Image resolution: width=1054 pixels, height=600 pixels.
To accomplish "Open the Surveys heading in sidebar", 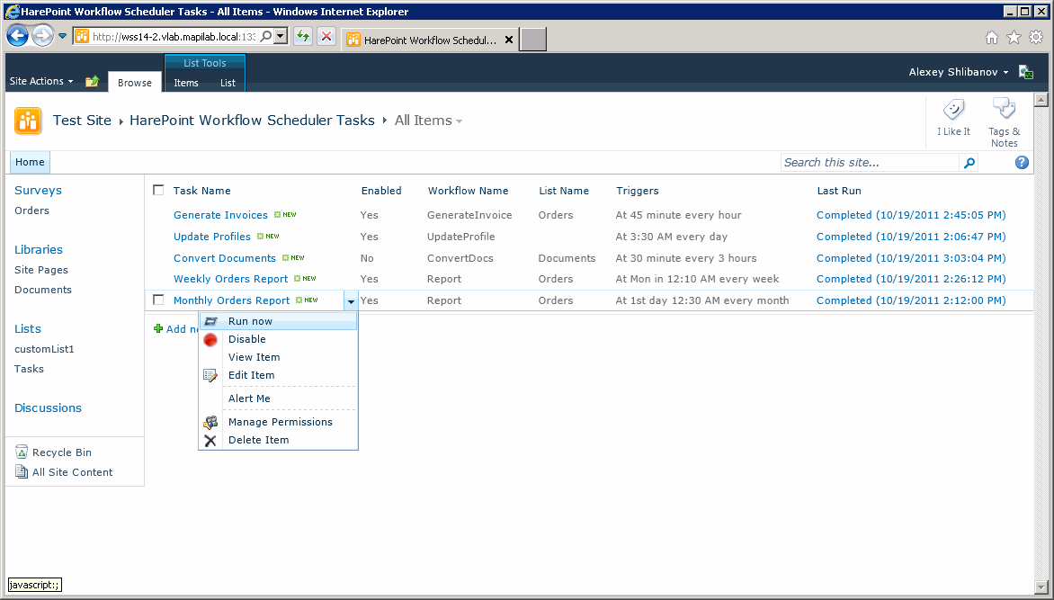I will (x=39, y=191).
